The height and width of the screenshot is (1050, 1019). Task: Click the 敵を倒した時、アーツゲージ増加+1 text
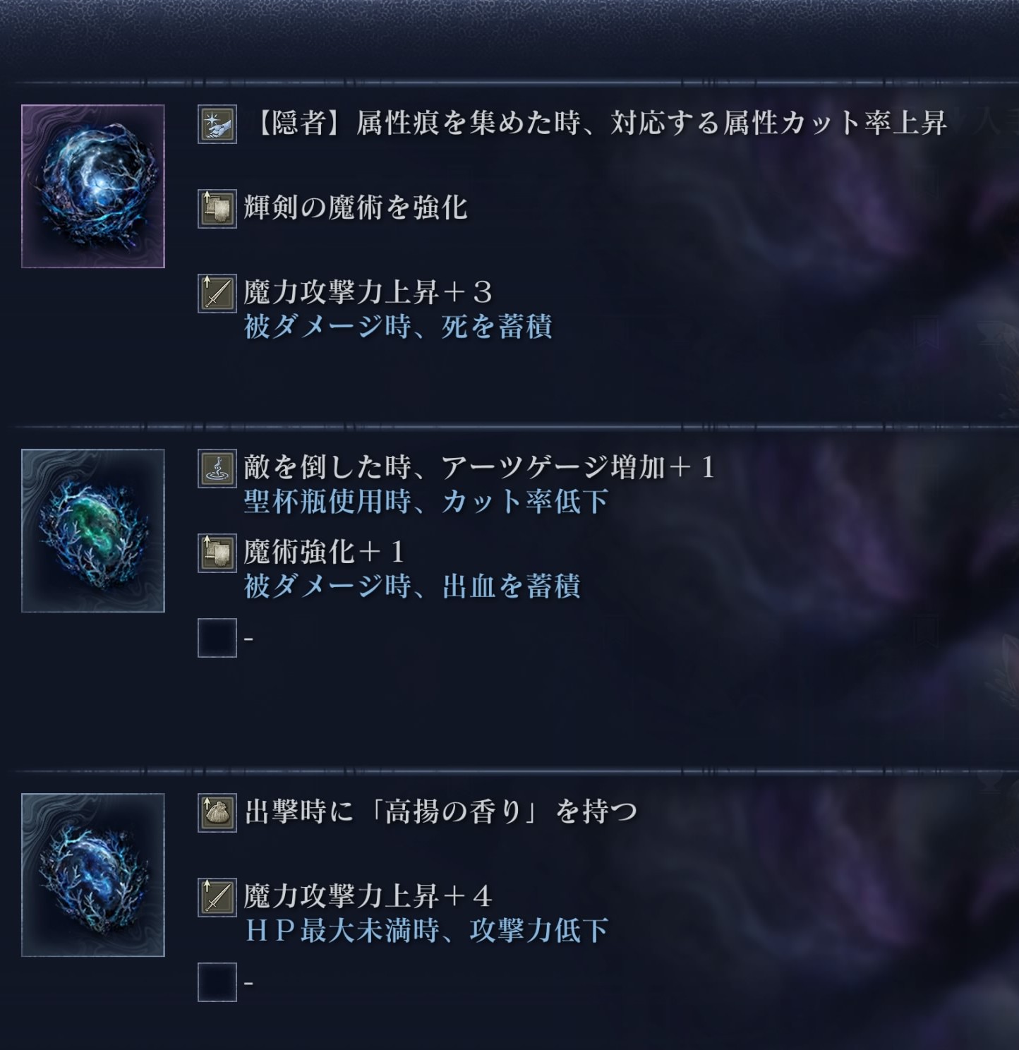click(x=480, y=468)
